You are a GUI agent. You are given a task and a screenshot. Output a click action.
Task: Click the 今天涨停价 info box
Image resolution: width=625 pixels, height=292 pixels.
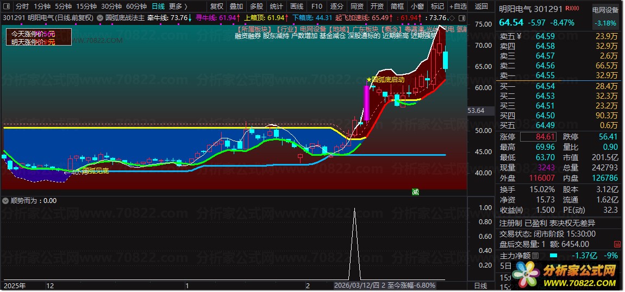38,37
